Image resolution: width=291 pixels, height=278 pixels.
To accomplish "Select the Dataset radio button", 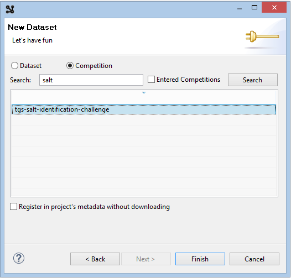I will pyautogui.click(x=14, y=66).
